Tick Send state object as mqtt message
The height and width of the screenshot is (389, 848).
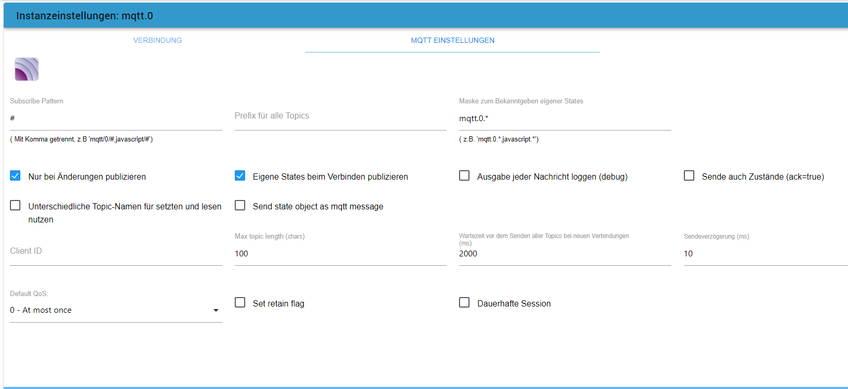coord(240,206)
